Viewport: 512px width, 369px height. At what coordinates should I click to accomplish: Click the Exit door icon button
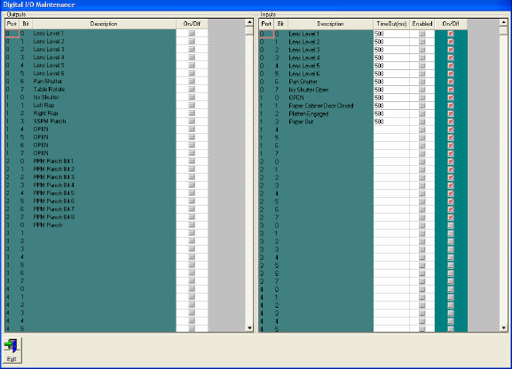coord(12,350)
